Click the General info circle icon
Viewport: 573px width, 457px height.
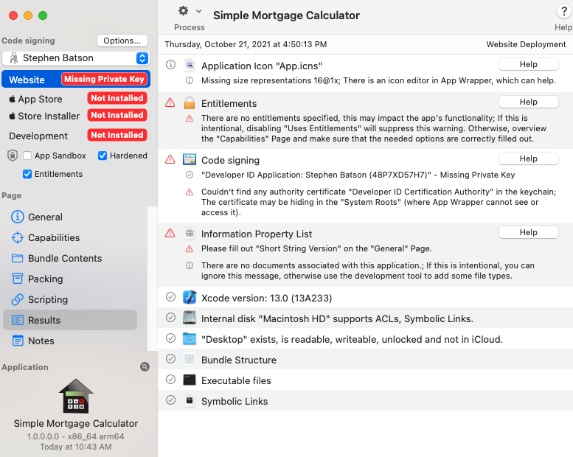[x=18, y=217]
